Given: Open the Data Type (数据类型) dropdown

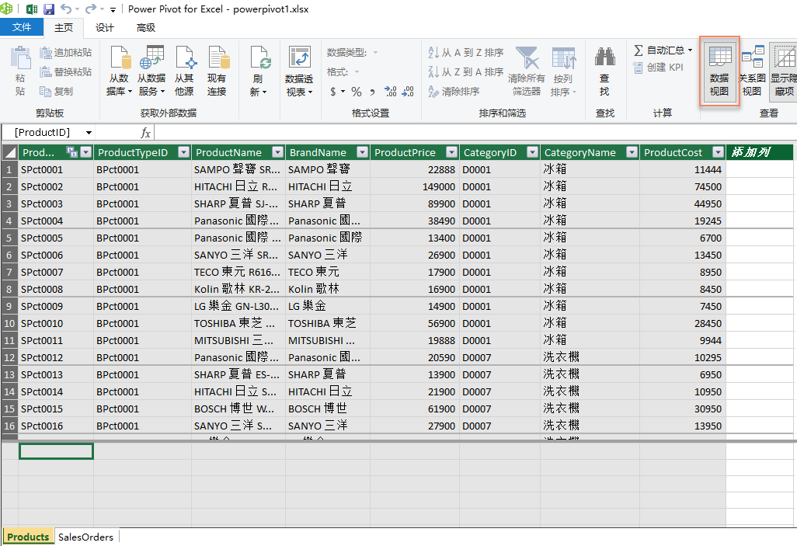Looking at the screenshot, I should tap(376, 52).
